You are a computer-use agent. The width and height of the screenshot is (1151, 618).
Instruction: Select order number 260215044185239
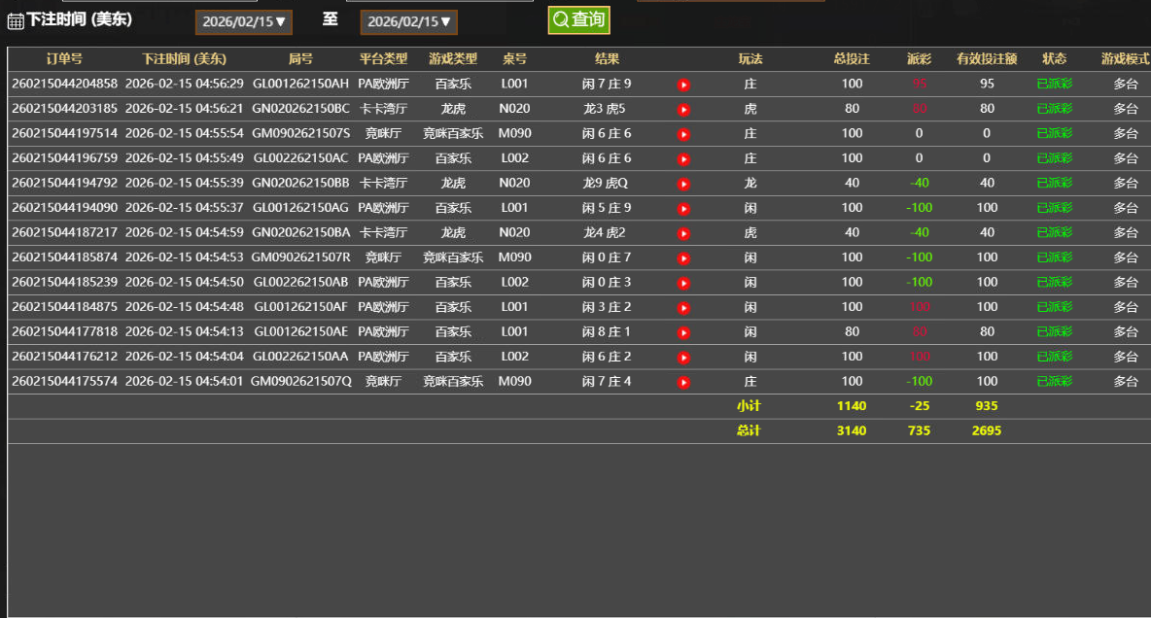coord(64,282)
